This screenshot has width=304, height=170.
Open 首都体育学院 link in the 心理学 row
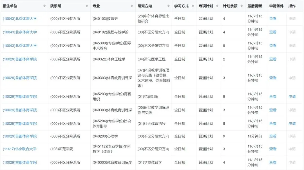(20, 136)
